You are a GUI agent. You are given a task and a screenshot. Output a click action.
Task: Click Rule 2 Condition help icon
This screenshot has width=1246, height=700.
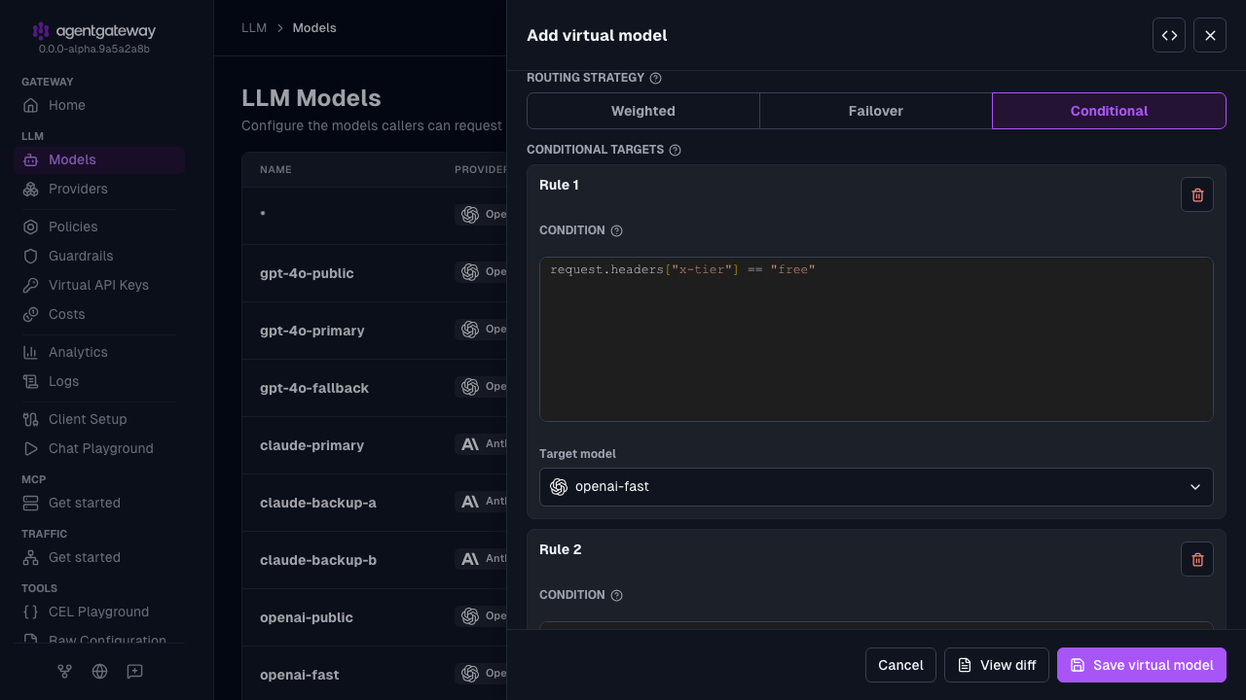[616, 595]
